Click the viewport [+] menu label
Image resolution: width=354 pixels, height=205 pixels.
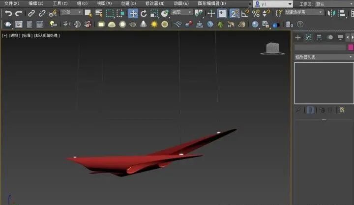pyautogui.click(x=4, y=36)
